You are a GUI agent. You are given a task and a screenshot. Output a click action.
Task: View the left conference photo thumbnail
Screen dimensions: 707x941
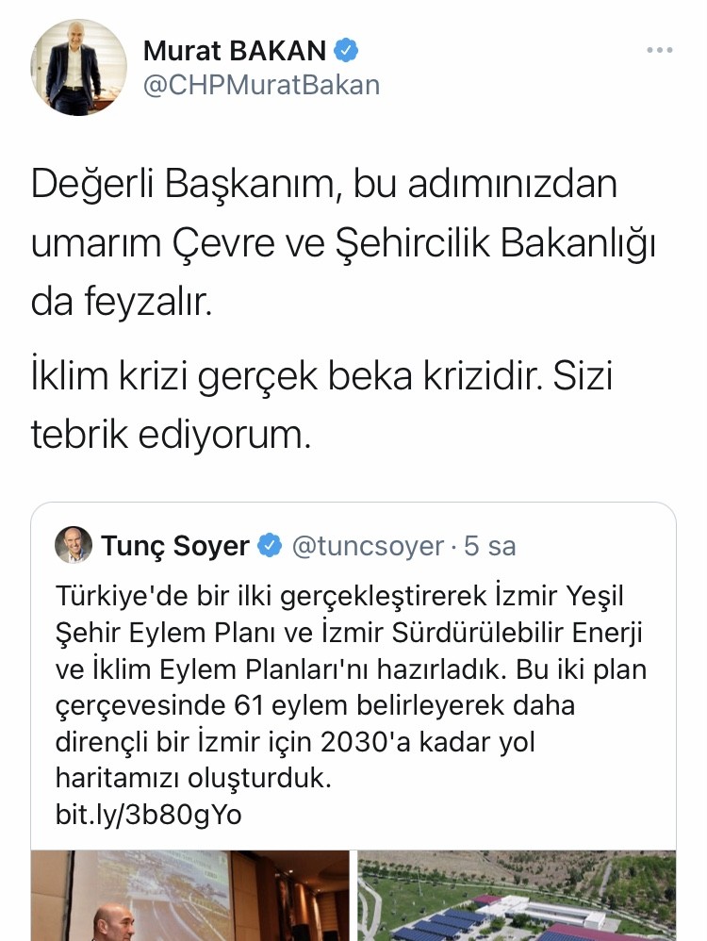pyautogui.click(x=189, y=896)
